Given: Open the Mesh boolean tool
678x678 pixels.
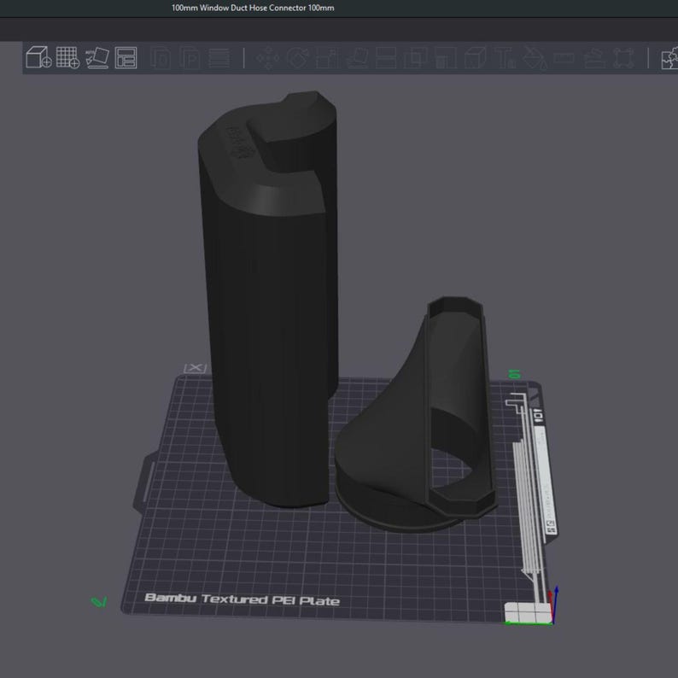Looking at the screenshot, I should pyautogui.click(x=415, y=58).
